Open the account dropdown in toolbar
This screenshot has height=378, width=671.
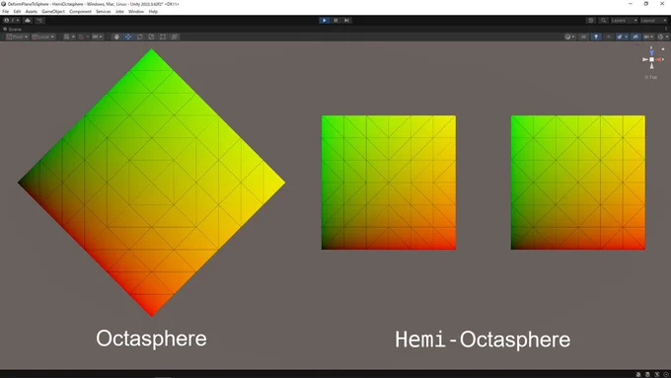click(x=11, y=20)
